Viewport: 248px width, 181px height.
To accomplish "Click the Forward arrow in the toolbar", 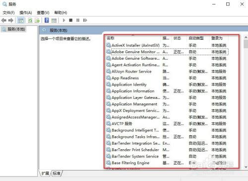I will pos(11,20).
